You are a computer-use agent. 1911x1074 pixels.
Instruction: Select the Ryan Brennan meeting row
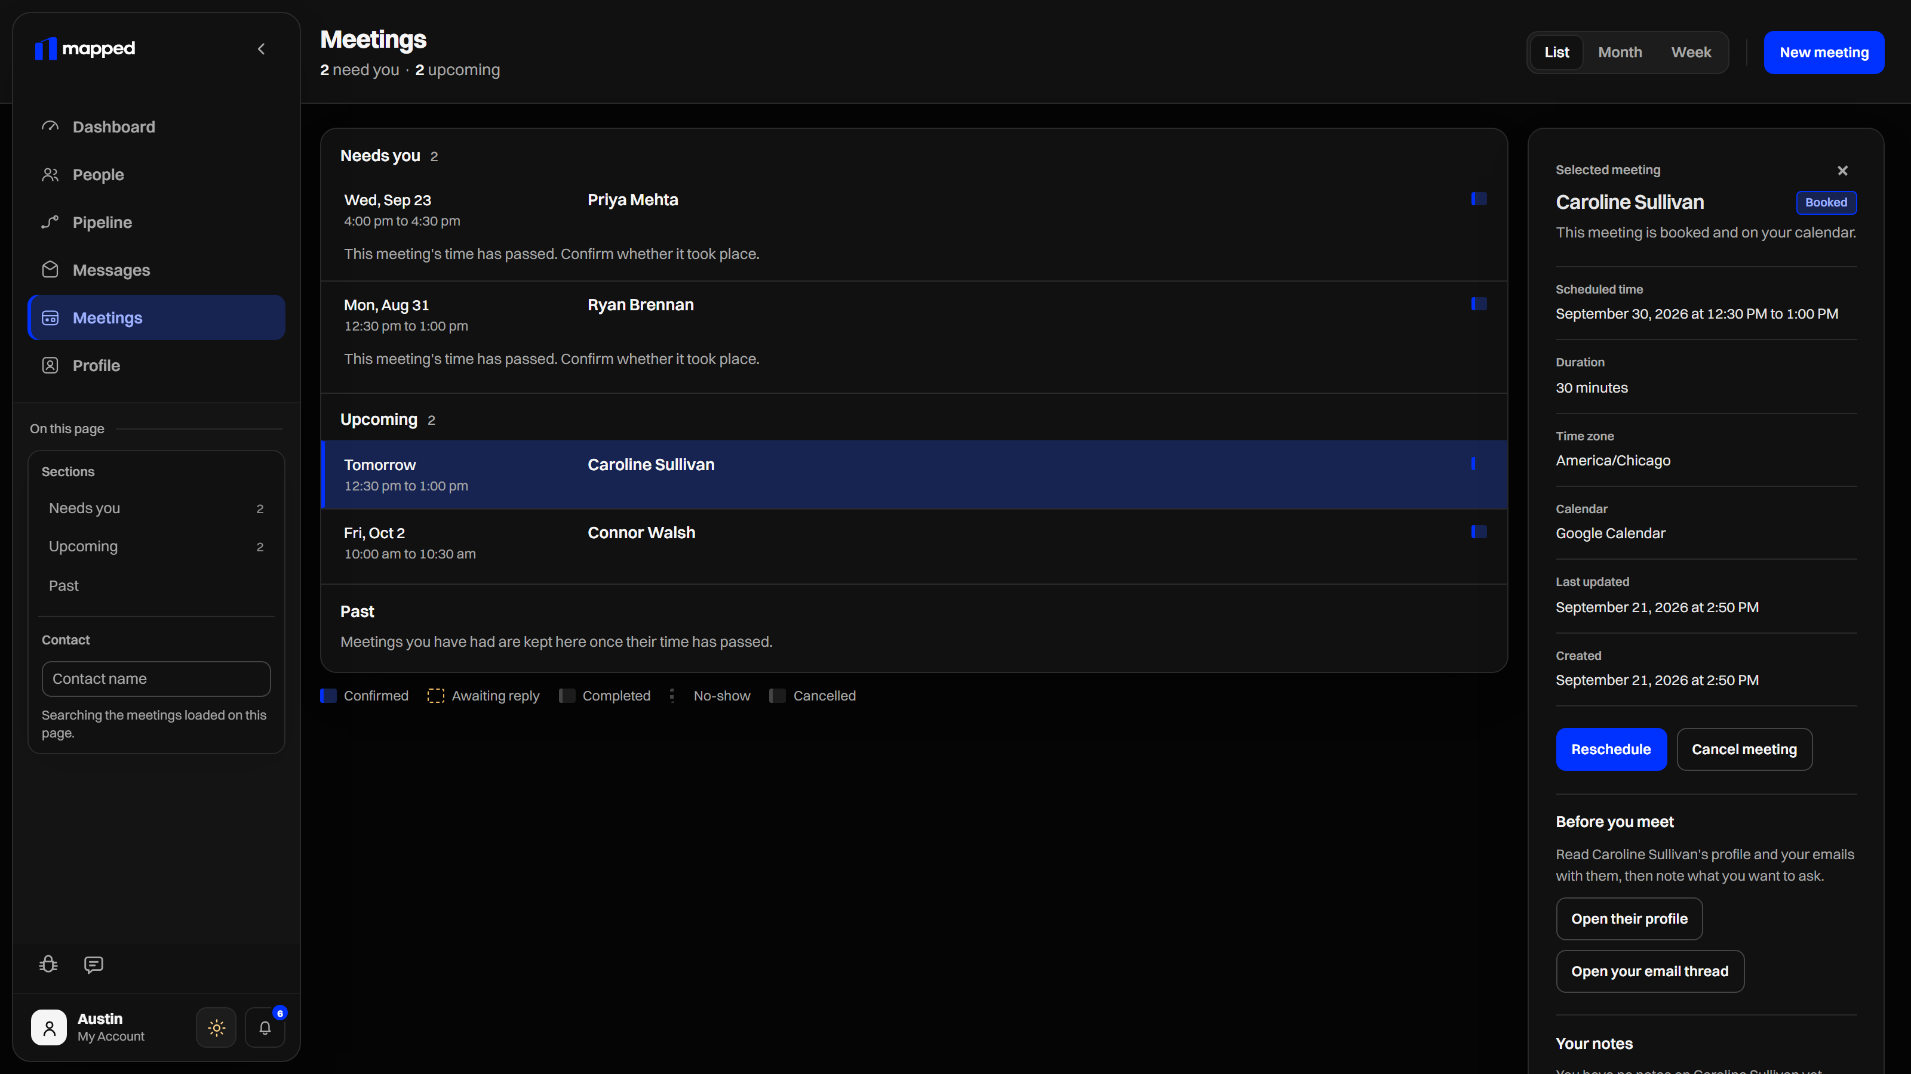914,334
